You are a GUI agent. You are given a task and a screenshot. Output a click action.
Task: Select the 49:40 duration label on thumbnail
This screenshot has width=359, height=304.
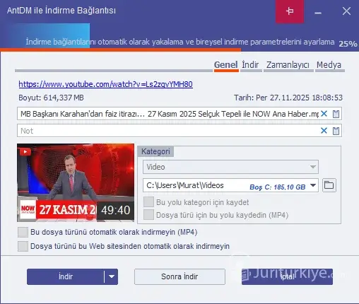(116, 210)
